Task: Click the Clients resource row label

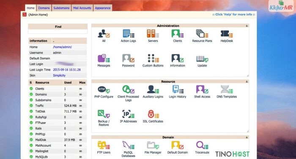Action: 40,89
